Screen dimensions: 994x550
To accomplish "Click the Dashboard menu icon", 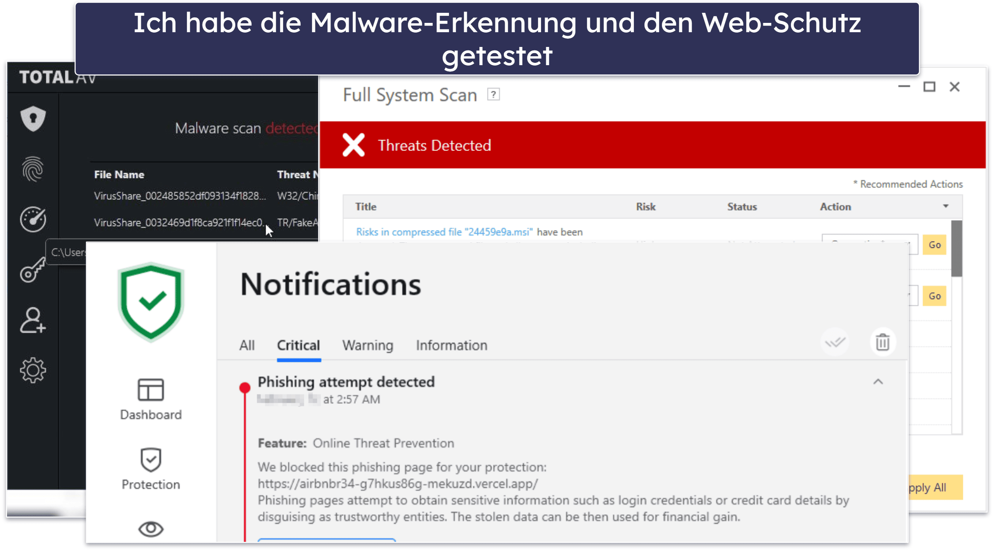I will [151, 391].
